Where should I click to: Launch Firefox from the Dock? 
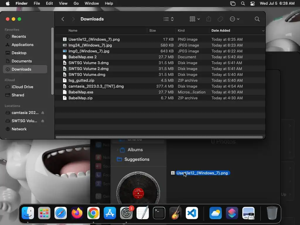(x=77, y=213)
